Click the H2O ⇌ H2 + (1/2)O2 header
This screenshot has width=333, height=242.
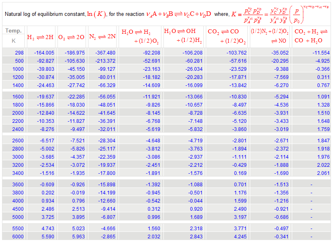[140, 37]
